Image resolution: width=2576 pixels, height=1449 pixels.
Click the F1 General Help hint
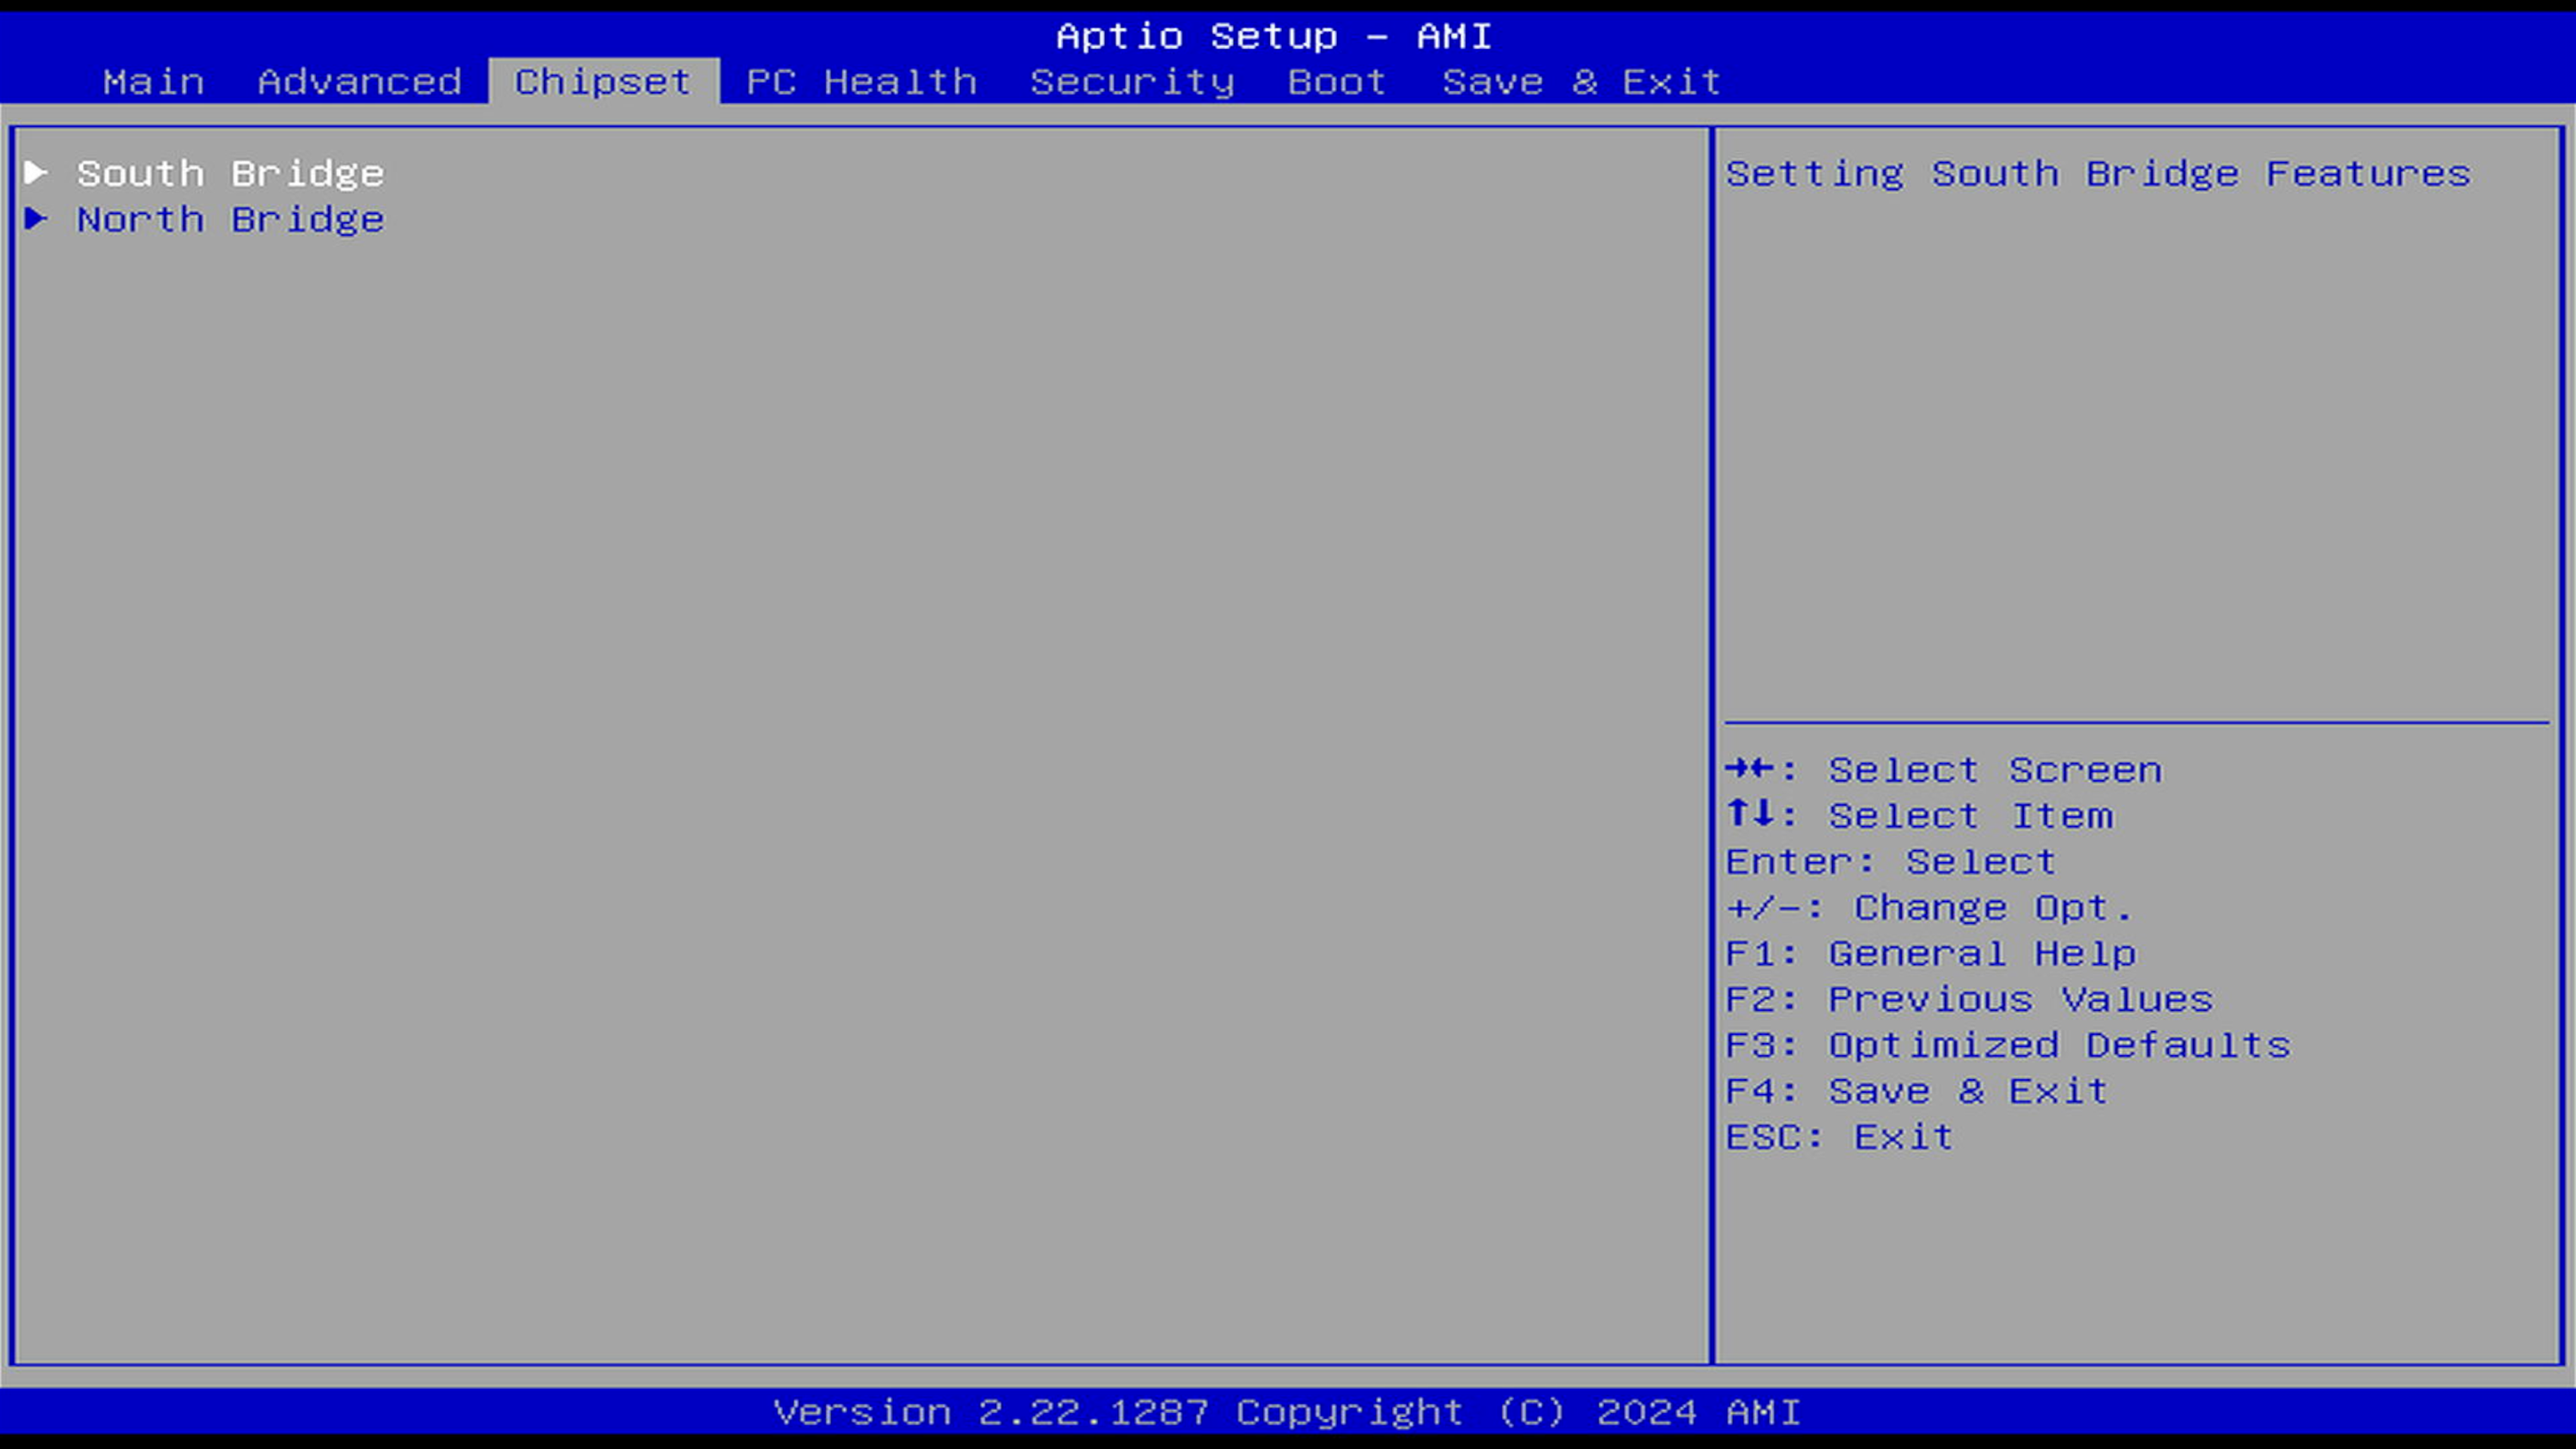1931,954
